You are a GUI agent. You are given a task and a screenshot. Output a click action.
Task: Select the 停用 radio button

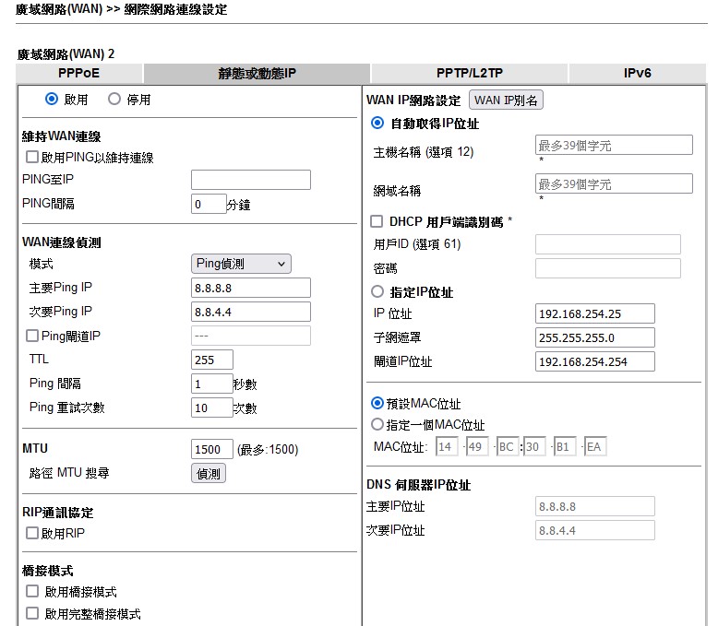(114, 99)
